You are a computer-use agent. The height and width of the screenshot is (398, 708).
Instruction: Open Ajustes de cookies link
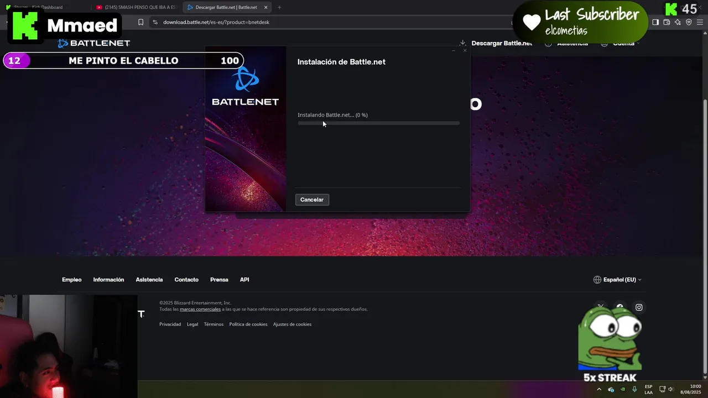click(x=292, y=324)
